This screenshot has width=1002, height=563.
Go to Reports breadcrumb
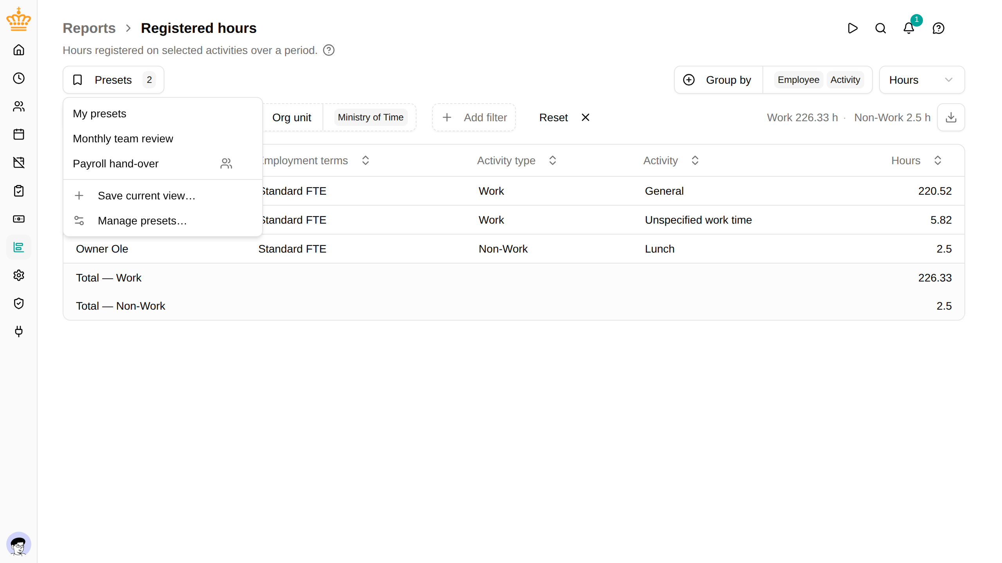[89, 28]
